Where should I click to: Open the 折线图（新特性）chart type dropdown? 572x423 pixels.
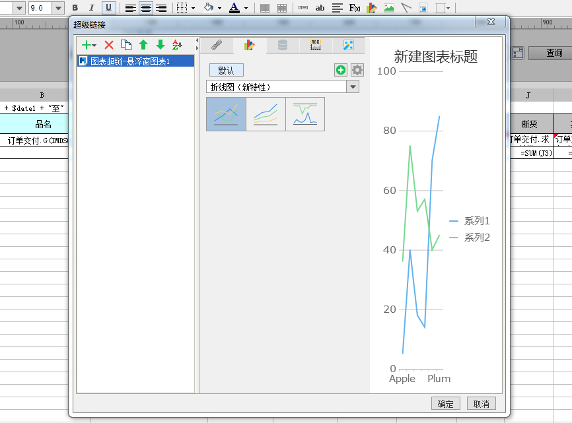pos(353,86)
